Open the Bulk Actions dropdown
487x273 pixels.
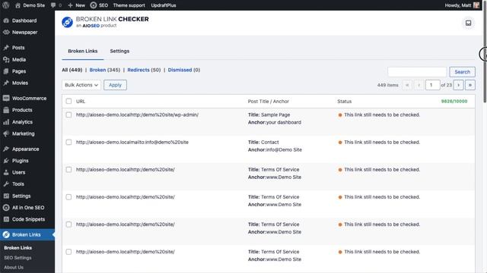81,85
